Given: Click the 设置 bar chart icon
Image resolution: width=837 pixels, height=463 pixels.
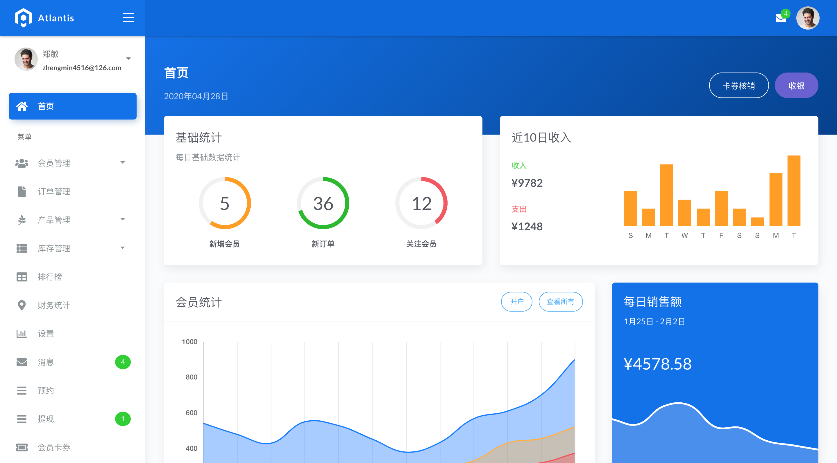Looking at the screenshot, I should 22,334.
